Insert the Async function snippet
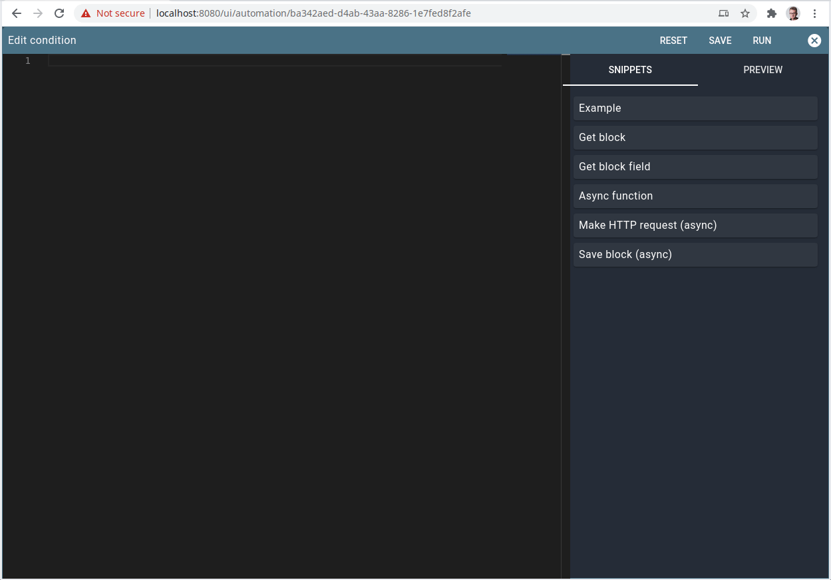831x580 pixels. (695, 196)
